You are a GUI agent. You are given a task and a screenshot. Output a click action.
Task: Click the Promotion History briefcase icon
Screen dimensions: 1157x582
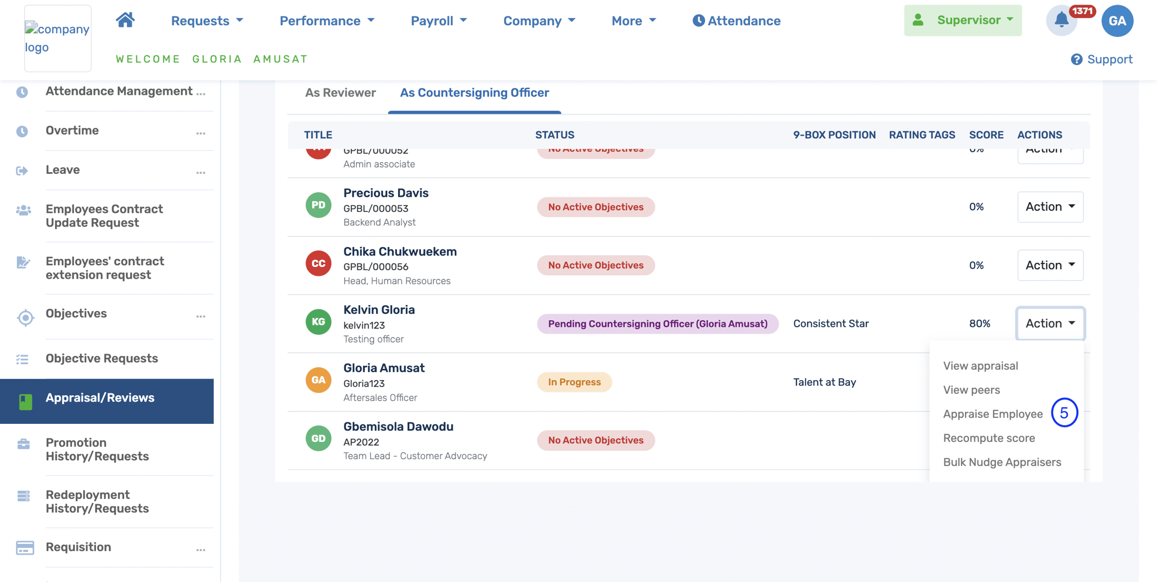[x=24, y=445]
